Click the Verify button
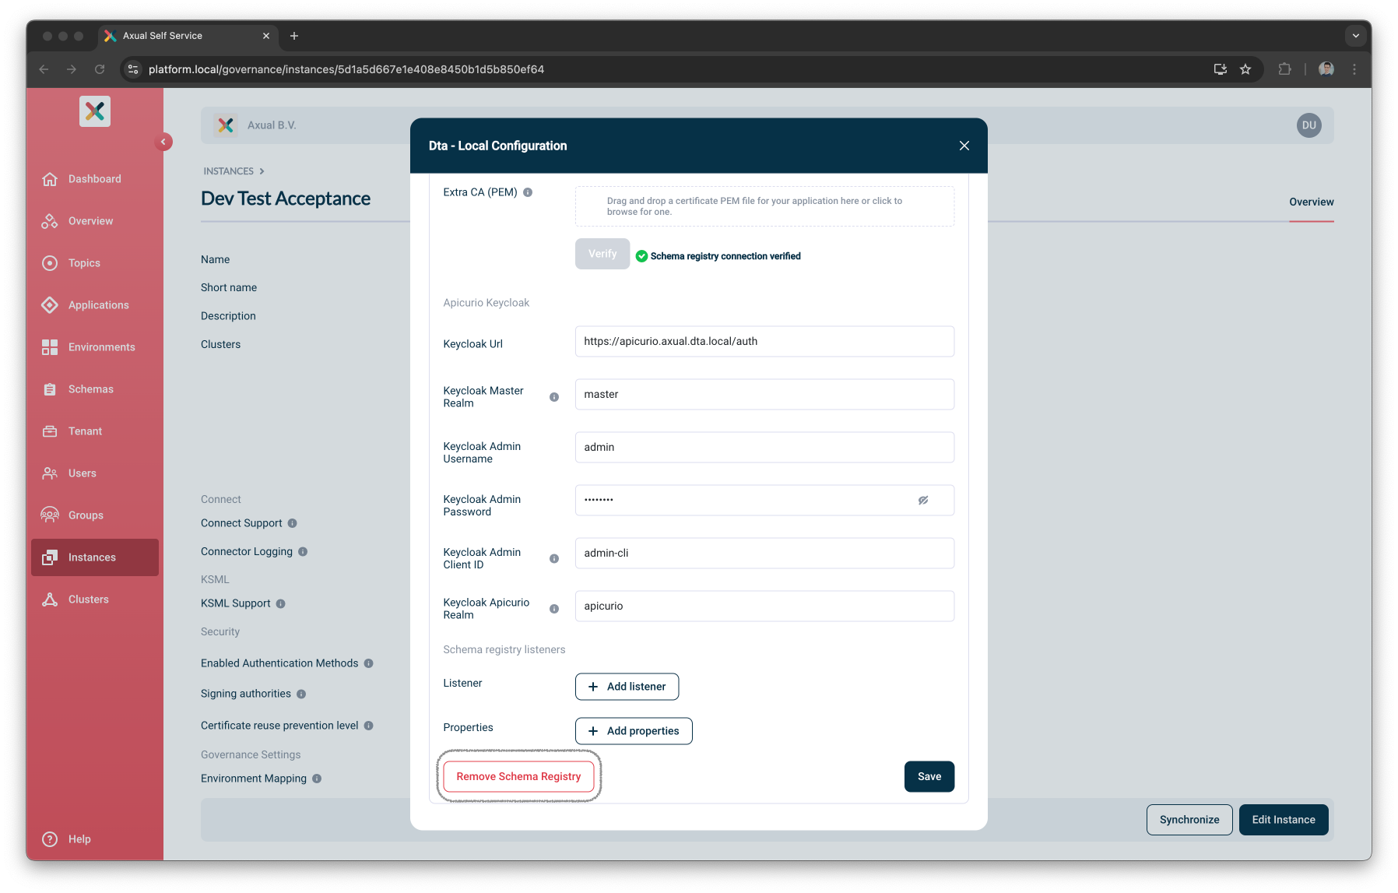 [x=602, y=254]
